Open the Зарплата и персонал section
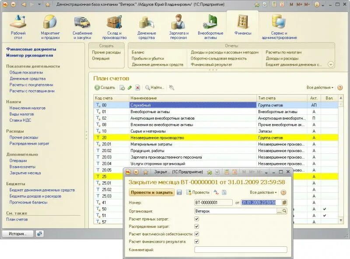Image resolution: width=350 pixels, height=259 pixels. [178, 27]
